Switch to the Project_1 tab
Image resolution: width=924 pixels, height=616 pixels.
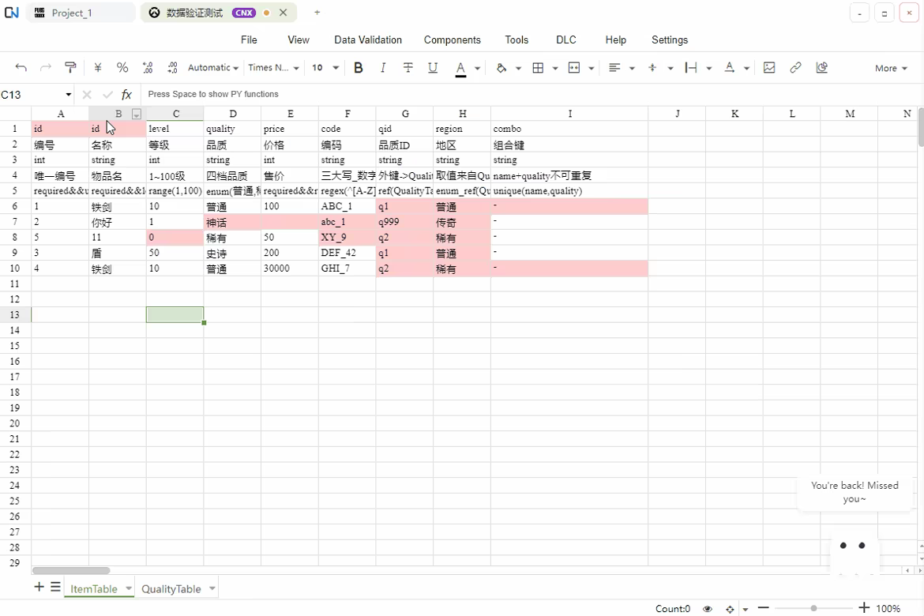pyautogui.click(x=81, y=13)
